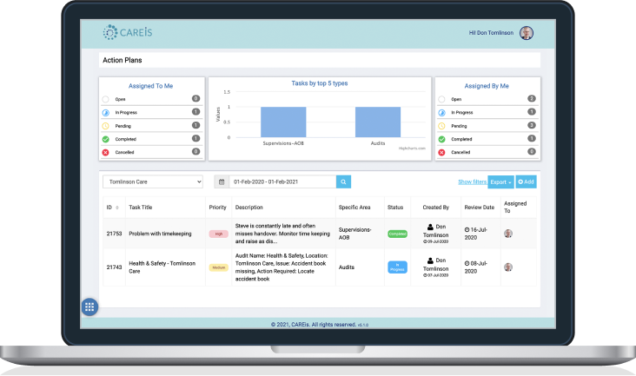Screen dimensions: 636x376
Task: Click 'Audits' in Specific Area column
Action: click(x=347, y=267)
